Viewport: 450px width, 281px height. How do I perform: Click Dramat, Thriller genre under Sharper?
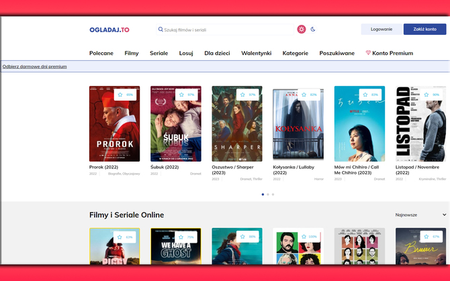tap(251, 179)
